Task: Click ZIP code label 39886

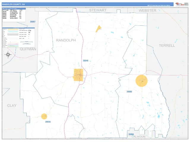Action: (129, 92)
